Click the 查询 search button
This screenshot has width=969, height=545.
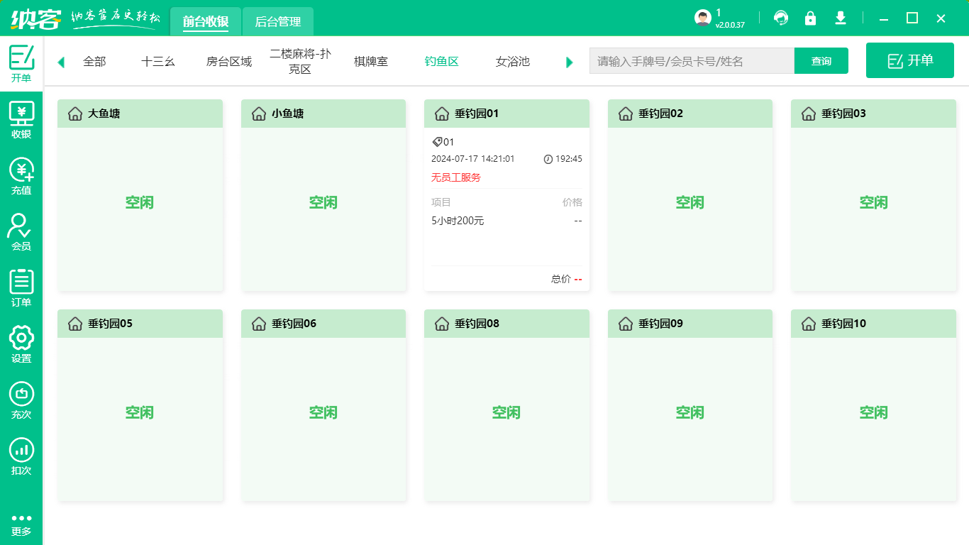tap(821, 61)
